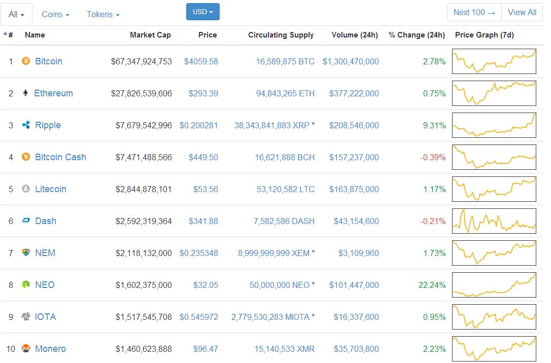Go to Next 100 coins
The width and height of the screenshot is (551, 363).
pos(474,12)
